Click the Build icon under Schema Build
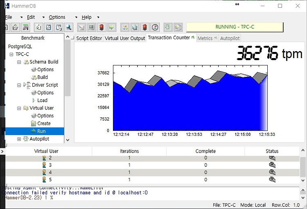Viewport: 307px width, 209px height. point(34,77)
